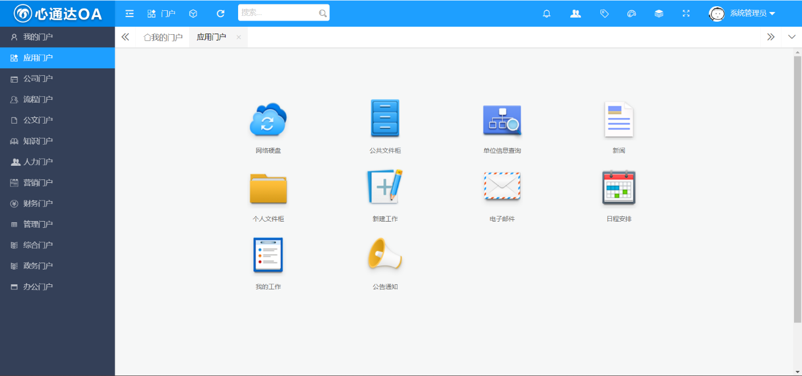Open the 电子邮件 envelope icon
Image resolution: width=802 pixels, height=376 pixels.
pos(502,186)
